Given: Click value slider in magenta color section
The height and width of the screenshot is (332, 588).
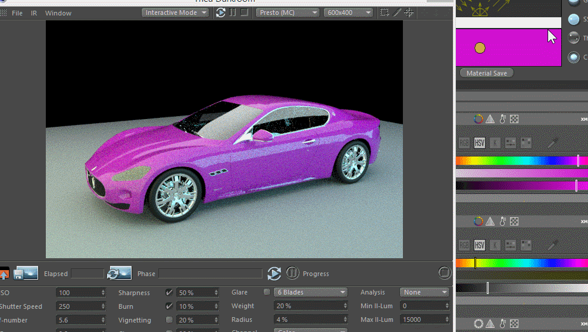Looking at the screenshot, I should (522, 186).
